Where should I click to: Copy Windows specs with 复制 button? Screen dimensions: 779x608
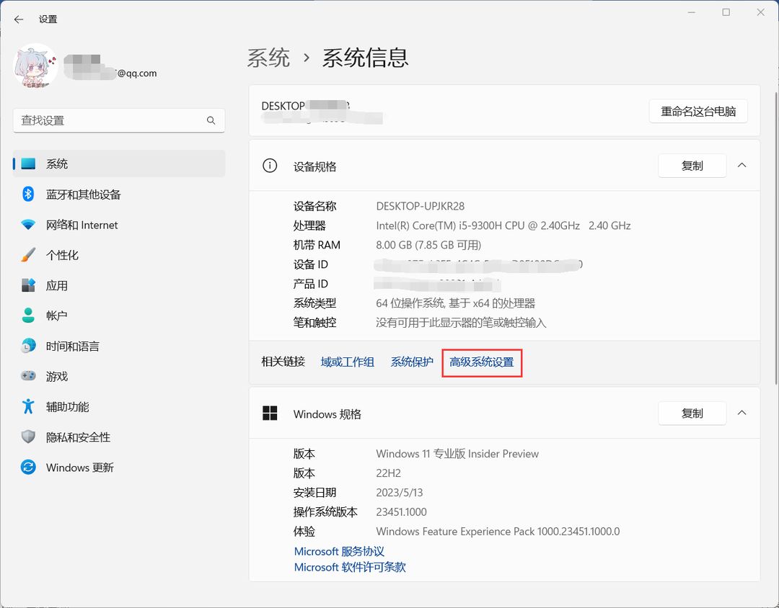[692, 413]
